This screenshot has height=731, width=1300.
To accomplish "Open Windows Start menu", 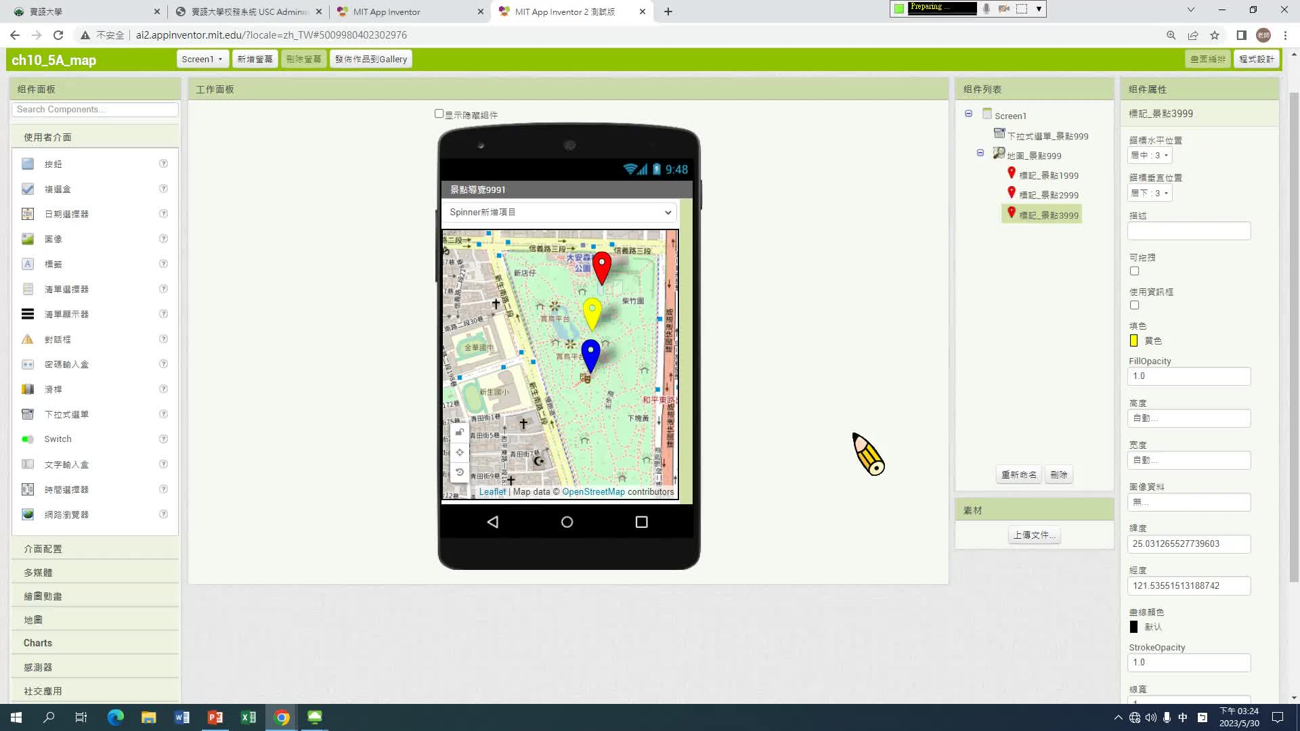I will pyautogui.click(x=16, y=717).
